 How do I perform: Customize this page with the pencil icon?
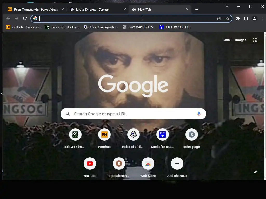256,172
